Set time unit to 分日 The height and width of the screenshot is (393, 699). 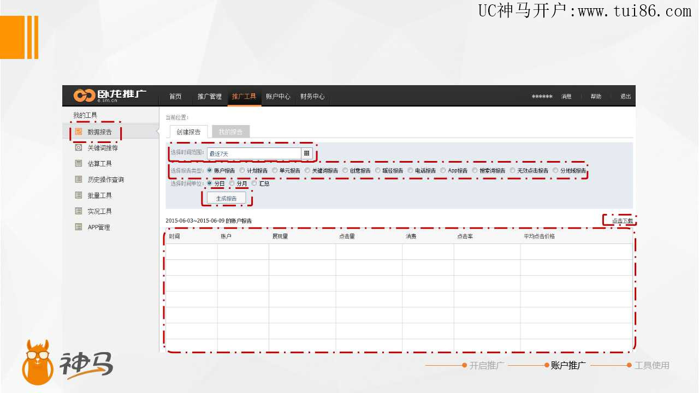click(x=210, y=183)
